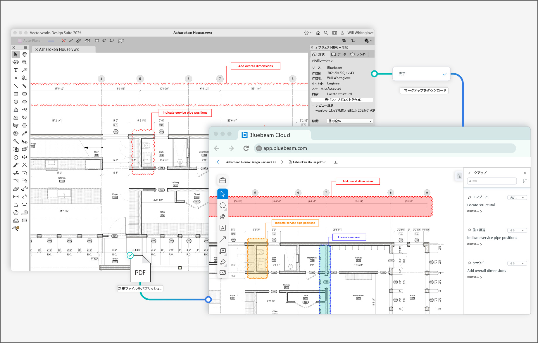538x343 pixels.
Task: Sort the Bluebeam markup list
Action: pos(525,181)
